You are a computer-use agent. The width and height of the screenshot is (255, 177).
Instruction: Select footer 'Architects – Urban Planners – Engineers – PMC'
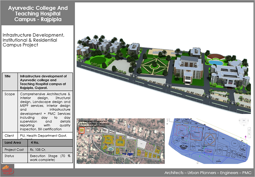tap(208, 173)
